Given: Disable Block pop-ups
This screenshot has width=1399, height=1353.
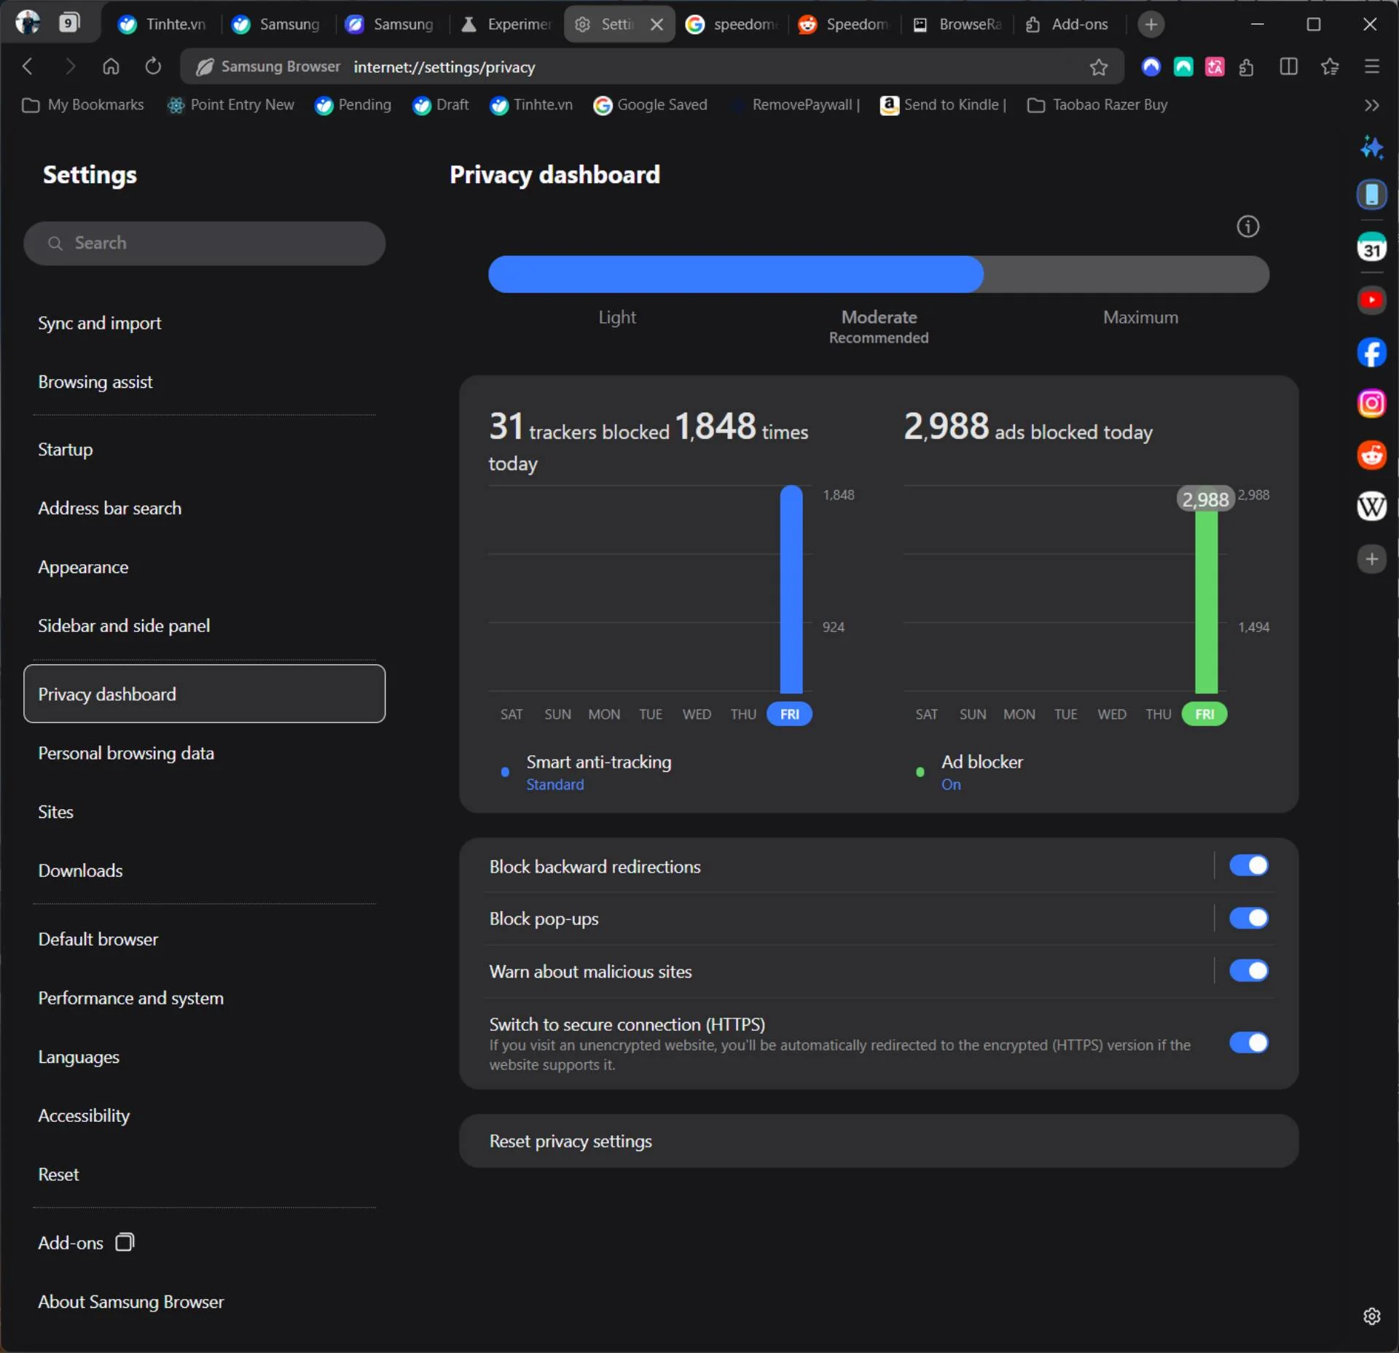Looking at the screenshot, I should click(x=1248, y=919).
